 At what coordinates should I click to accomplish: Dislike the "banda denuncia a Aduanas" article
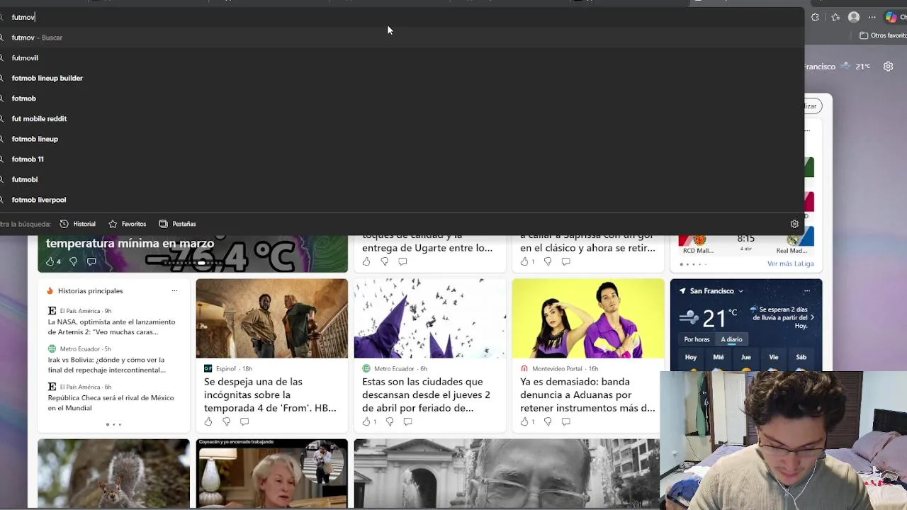click(x=548, y=421)
